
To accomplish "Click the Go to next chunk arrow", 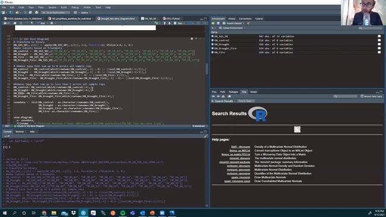I will click(169, 23).
